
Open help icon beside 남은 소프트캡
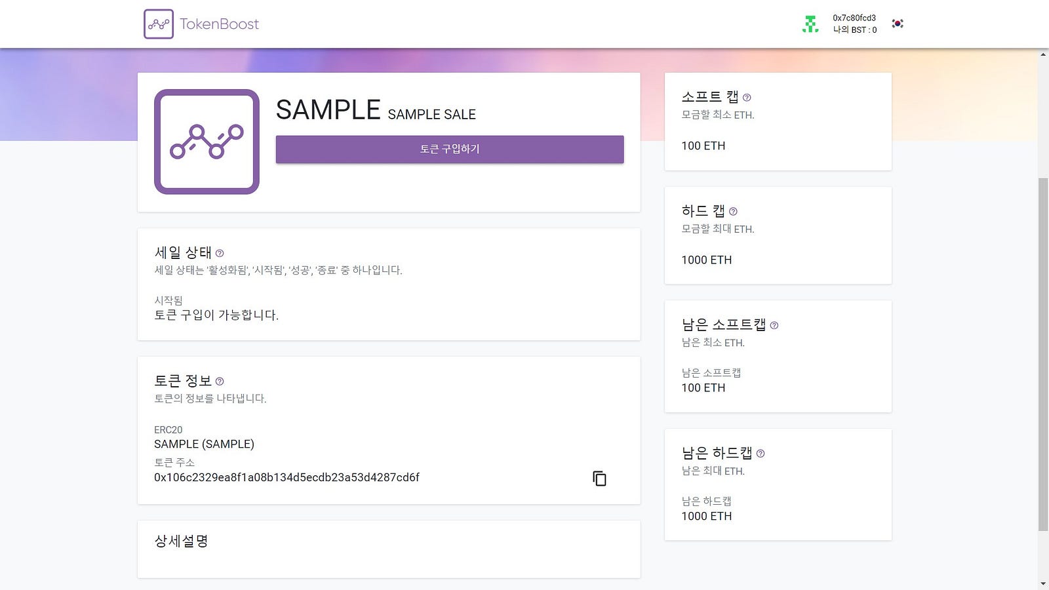tap(774, 325)
